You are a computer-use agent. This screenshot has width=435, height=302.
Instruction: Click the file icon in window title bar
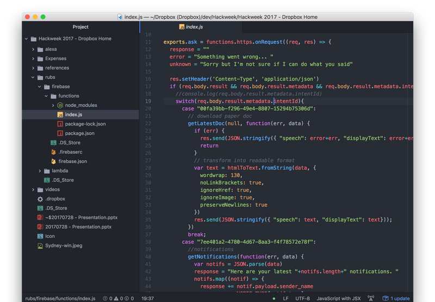click(x=120, y=17)
